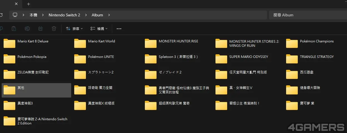347x133 pixels.
Task: Select the 寶可夢 紫 folder name
Action: 307,103
